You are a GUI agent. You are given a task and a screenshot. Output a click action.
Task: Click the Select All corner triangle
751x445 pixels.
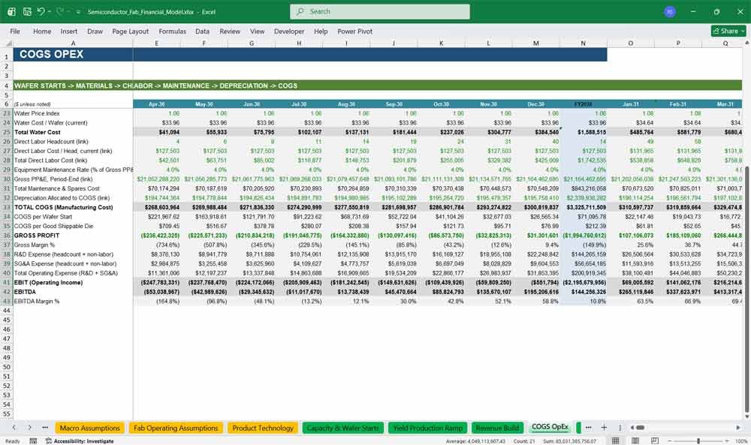pyautogui.click(x=7, y=43)
